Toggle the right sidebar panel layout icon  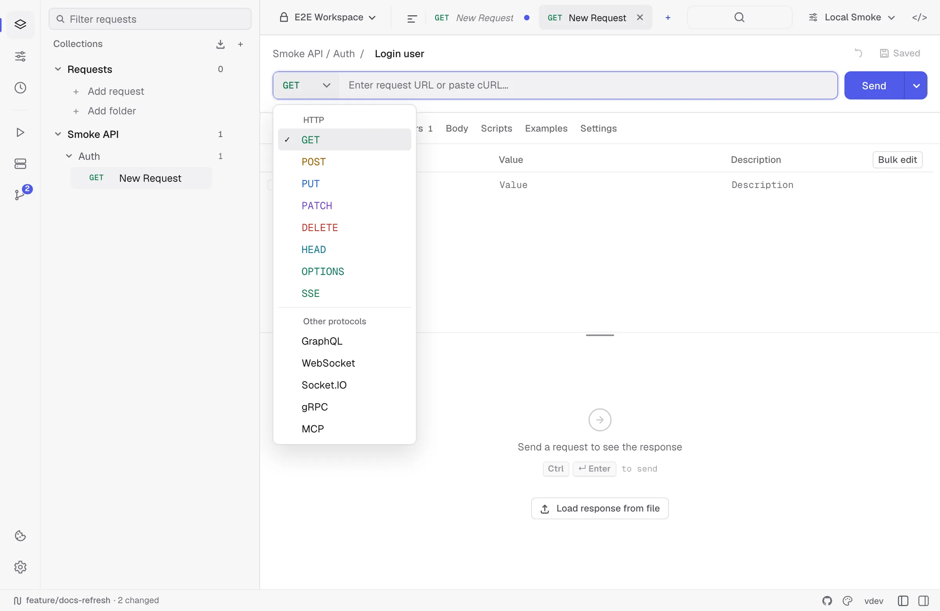point(924,601)
